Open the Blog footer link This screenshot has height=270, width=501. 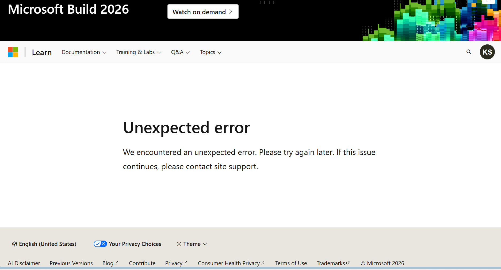(110, 263)
